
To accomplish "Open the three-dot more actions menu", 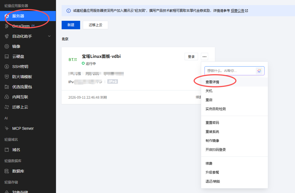I will 205,56.
